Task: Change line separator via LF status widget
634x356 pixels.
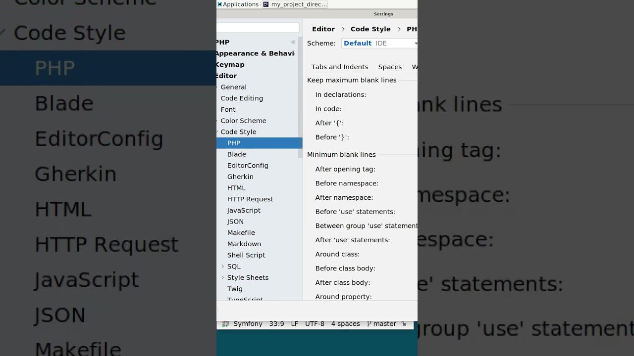Action: click(295, 324)
